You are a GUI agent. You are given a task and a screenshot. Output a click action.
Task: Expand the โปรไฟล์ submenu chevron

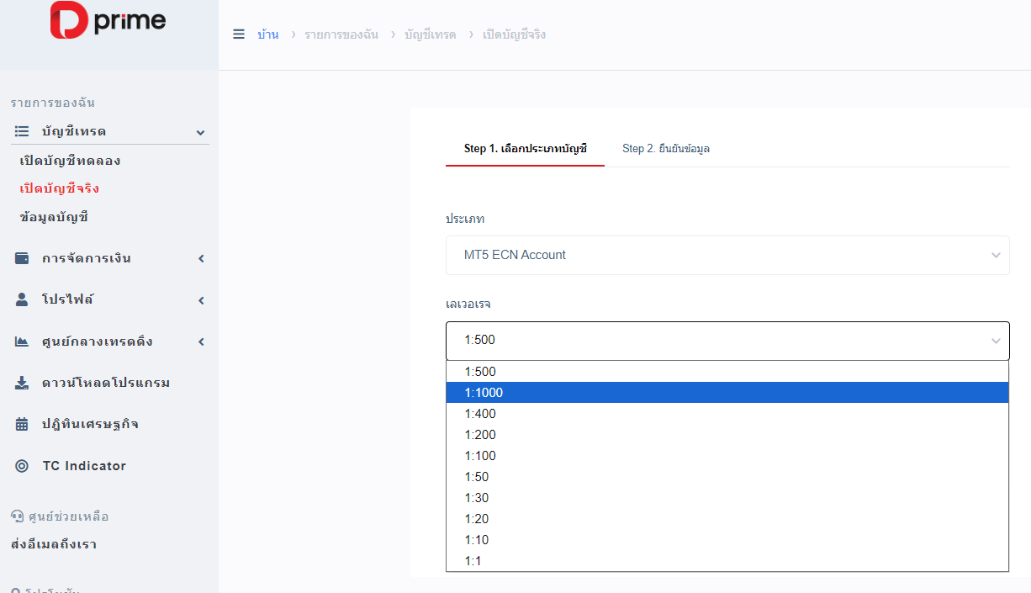pyautogui.click(x=201, y=300)
